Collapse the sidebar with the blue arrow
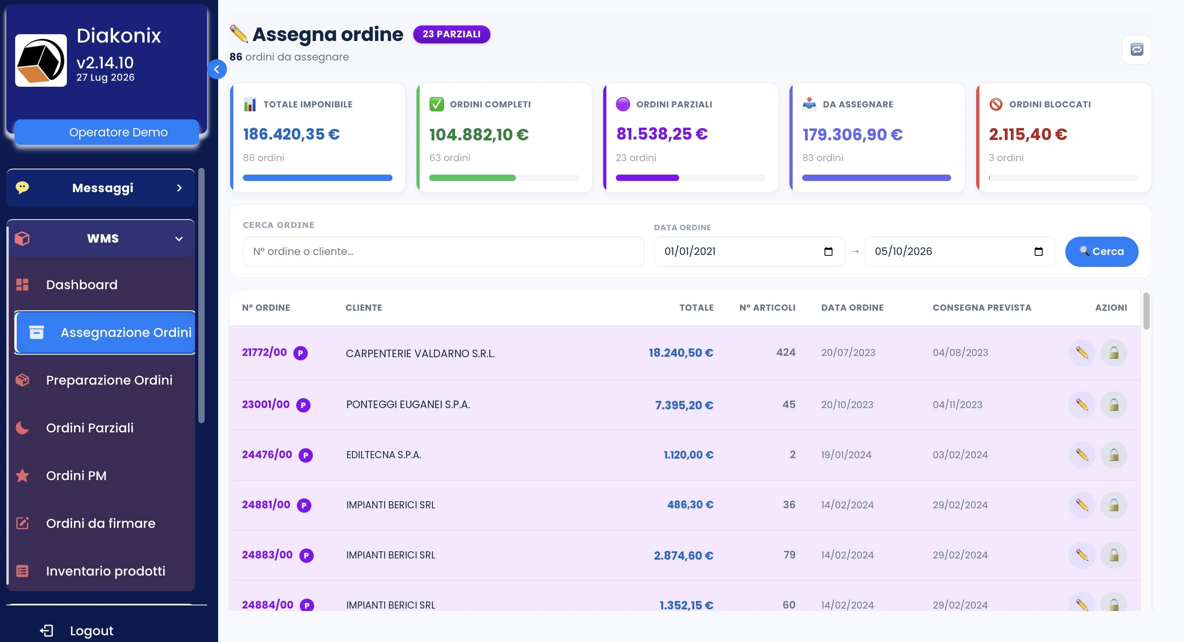The height and width of the screenshot is (642, 1184). (217, 69)
